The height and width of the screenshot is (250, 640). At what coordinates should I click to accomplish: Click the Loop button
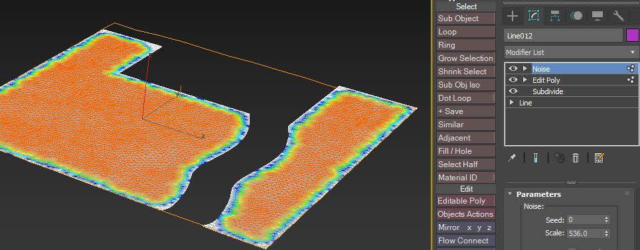pos(466,32)
